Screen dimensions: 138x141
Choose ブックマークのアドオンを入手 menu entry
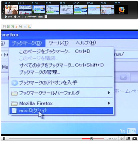[x=61, y=82]
